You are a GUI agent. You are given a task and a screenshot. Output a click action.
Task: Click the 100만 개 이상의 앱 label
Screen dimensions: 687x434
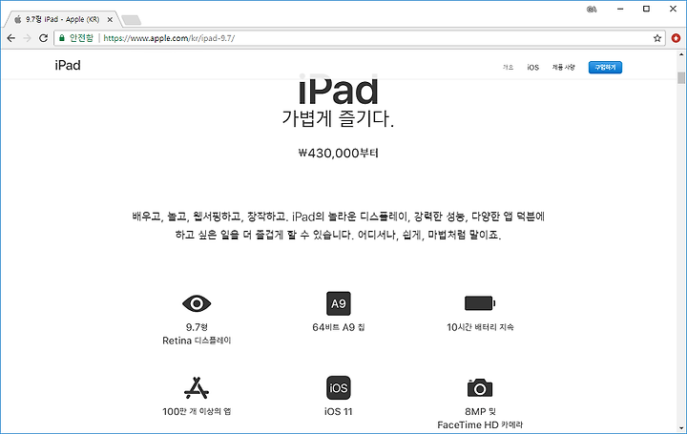coord(197,411)
